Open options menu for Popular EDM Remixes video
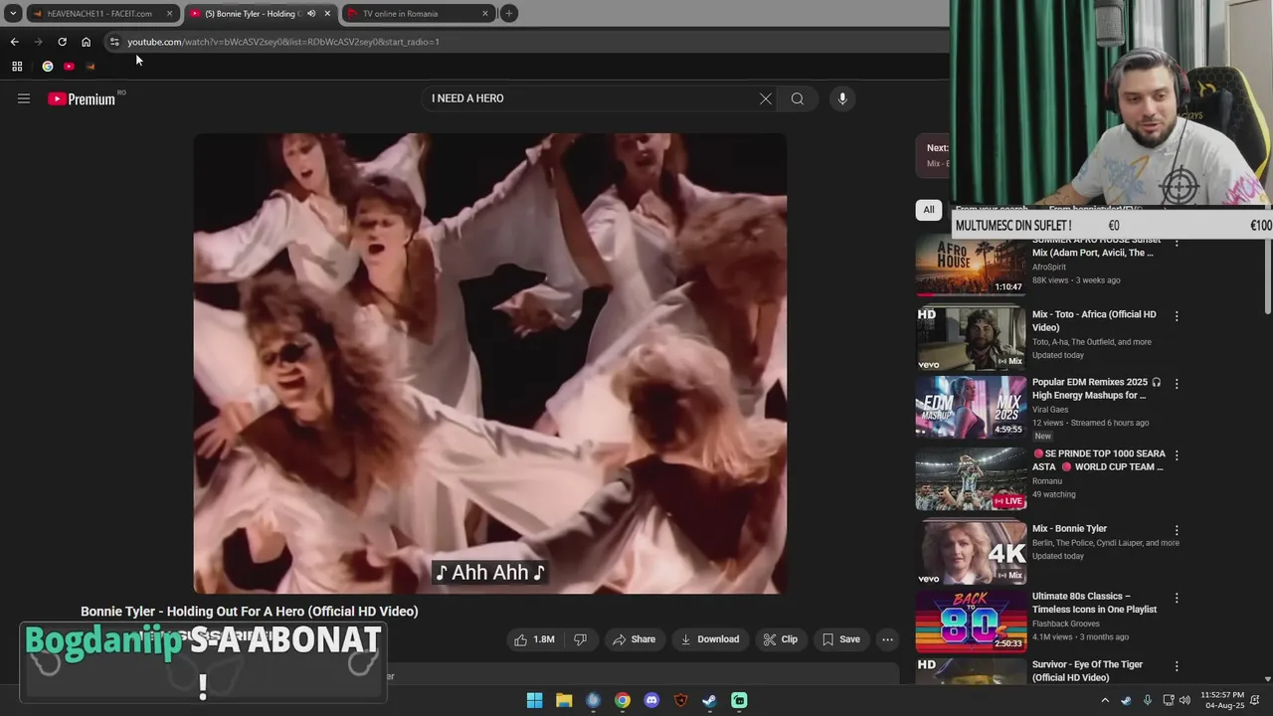The image size is (1273, 716). (x=1177, y=384)
